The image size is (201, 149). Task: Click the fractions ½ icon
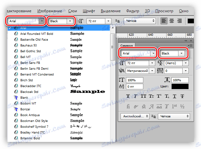click(182, 106)
